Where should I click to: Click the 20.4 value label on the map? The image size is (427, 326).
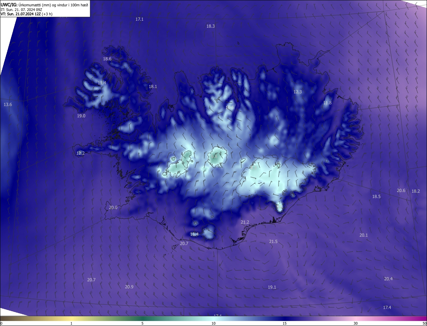pyautogui.click(x=388, y=279)
